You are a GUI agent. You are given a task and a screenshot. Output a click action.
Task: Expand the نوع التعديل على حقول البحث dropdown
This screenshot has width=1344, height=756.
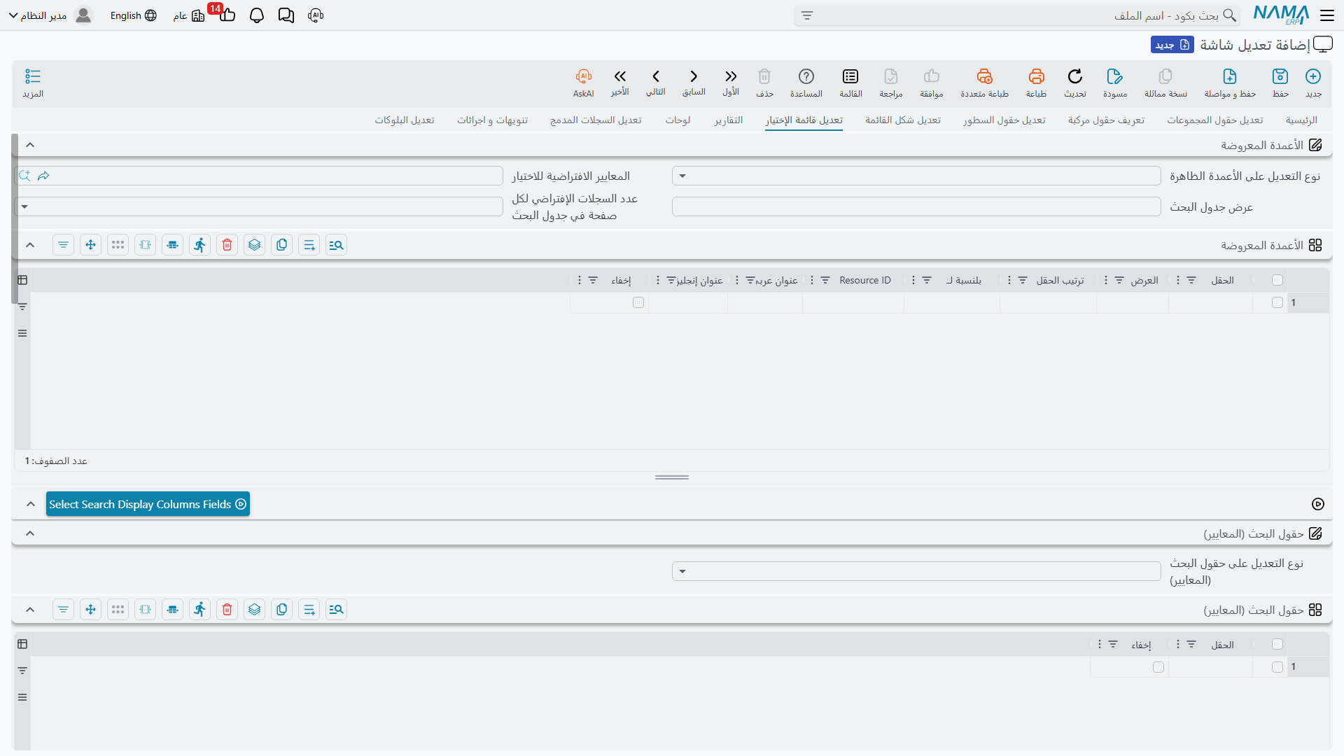pyautogui.click(x=916, y=571)
